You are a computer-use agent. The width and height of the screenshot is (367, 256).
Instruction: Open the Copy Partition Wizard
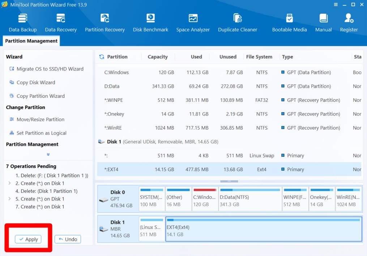(x=37, y=96)
